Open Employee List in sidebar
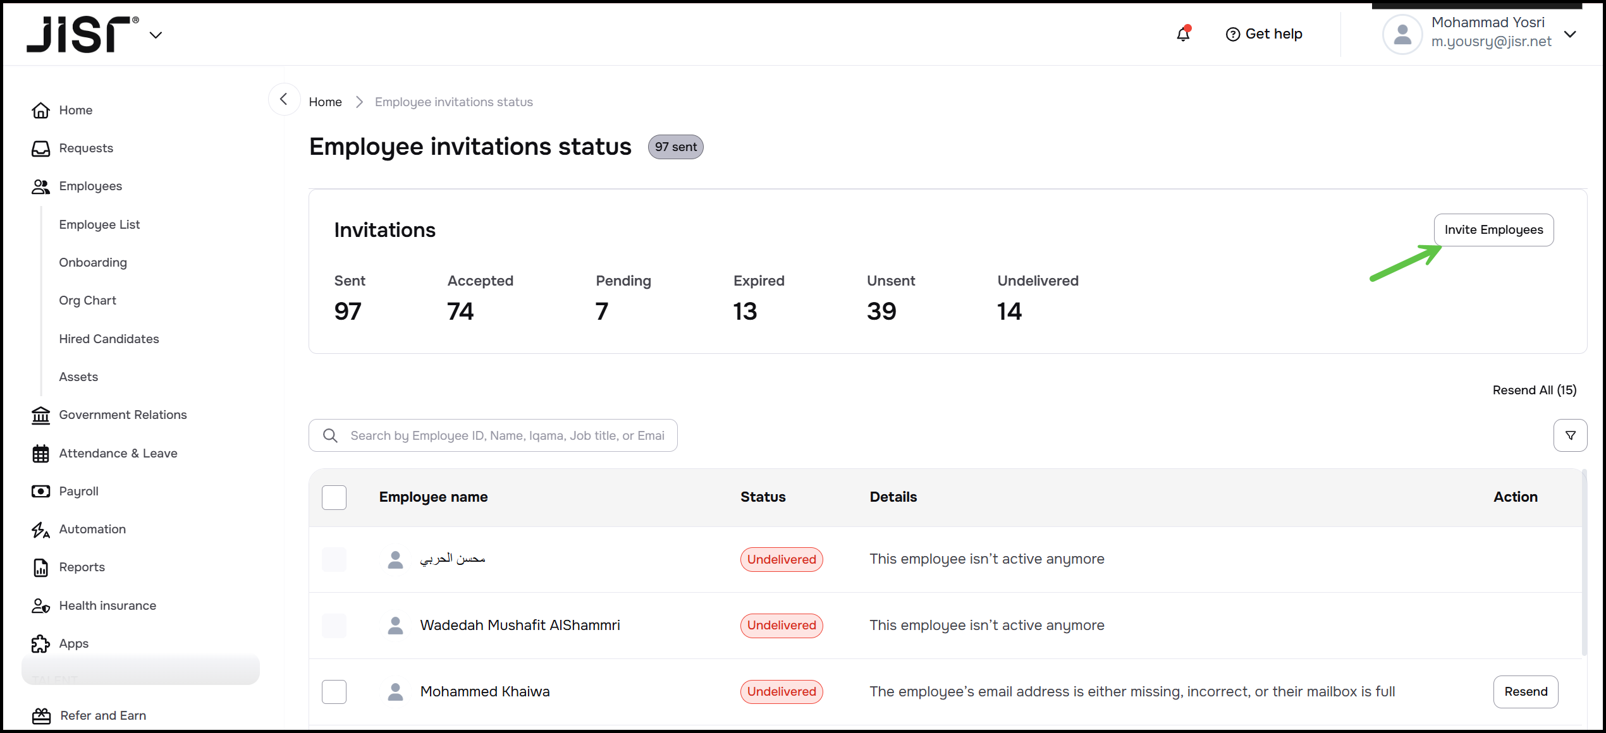Viewport: 1606px width, 733px height. click(99, 224)
